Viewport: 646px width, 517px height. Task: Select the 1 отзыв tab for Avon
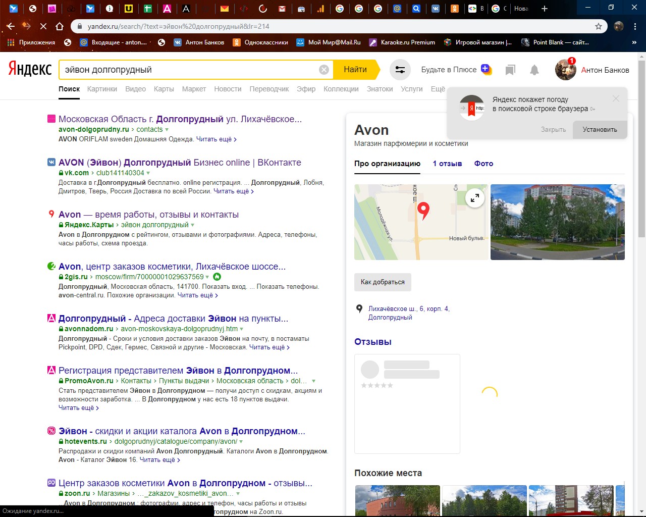(447, 164)
